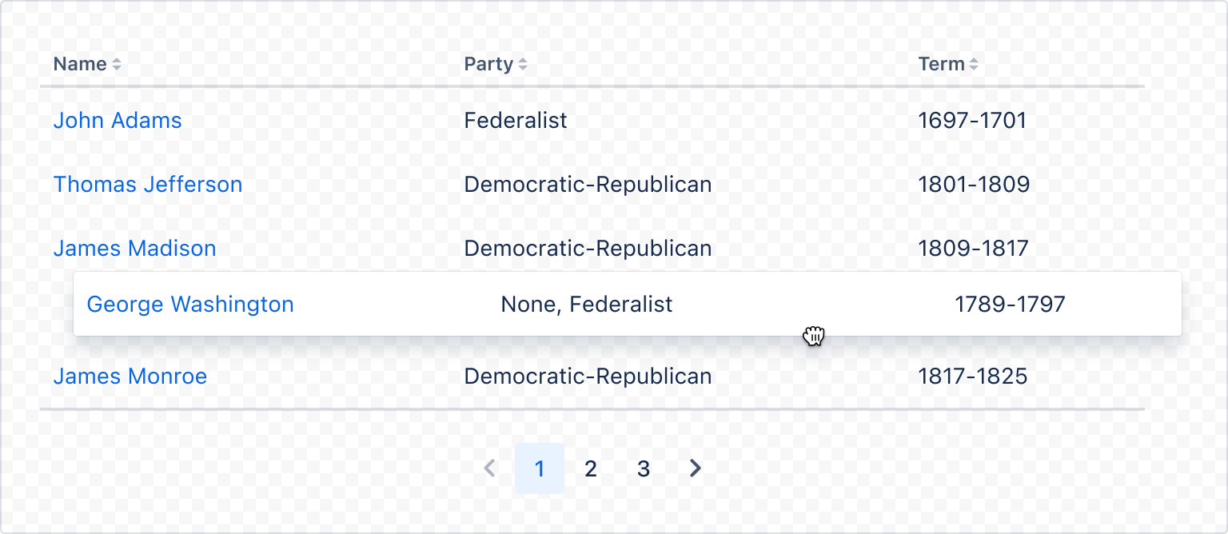This screenshot has width=1228, height=534.
Task: Click the drag handle cursor on Washington's row
Action: [x=814, y=337]
